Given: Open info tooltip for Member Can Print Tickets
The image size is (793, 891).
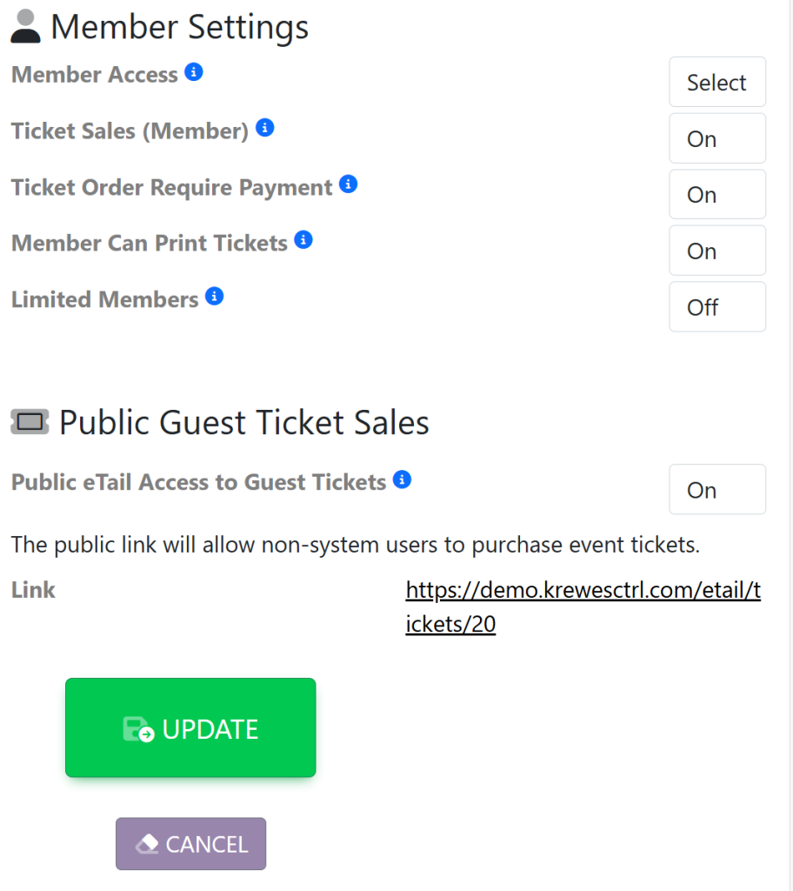Looking at the screenshot, I should point(303,240).
